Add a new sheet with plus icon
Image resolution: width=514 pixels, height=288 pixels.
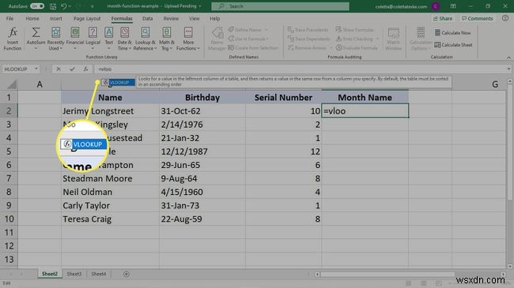coord(127,274)
